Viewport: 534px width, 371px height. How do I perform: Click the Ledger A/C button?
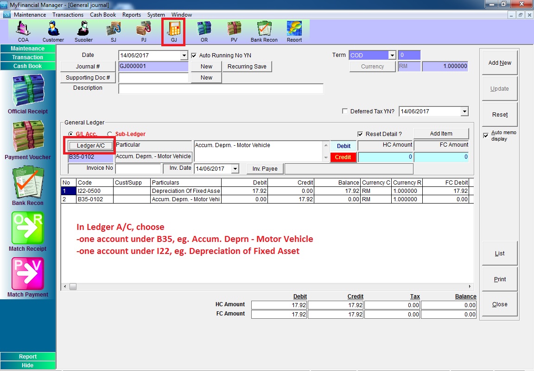91,146
